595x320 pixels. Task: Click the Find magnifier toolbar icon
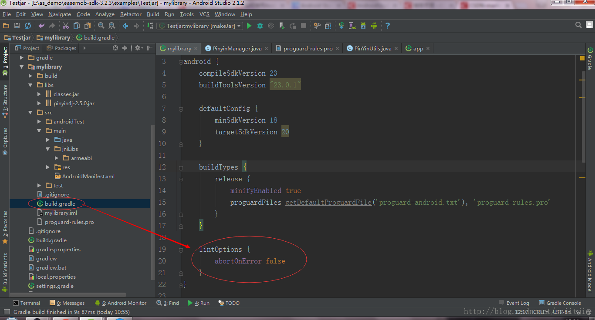tap(101, 26)
